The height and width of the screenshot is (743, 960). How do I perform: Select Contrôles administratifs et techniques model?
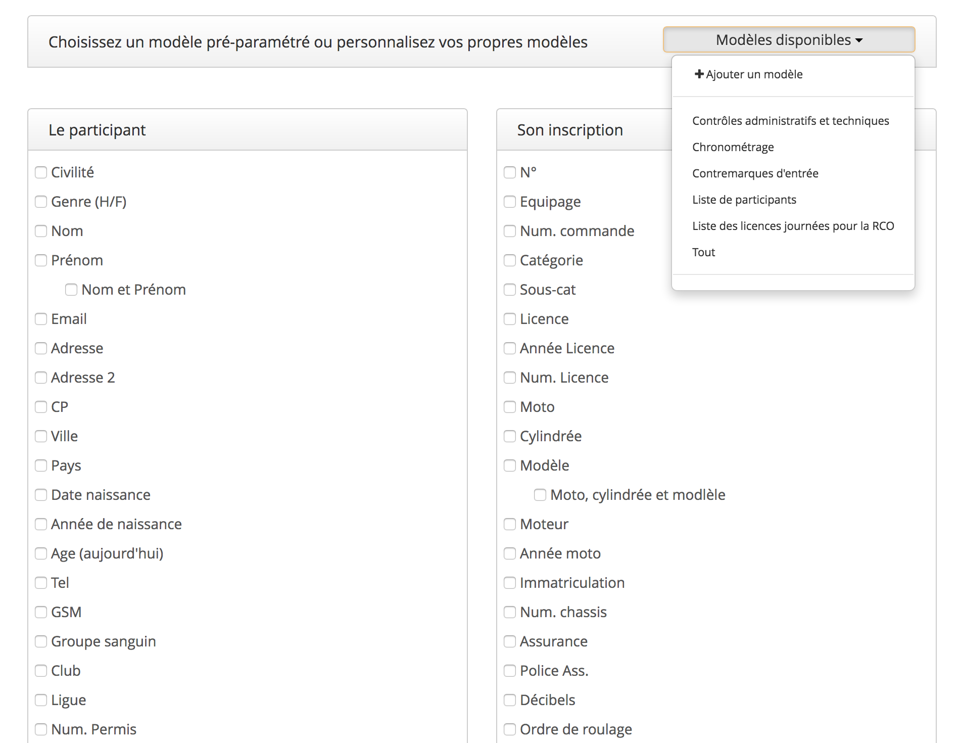point(790,121)
